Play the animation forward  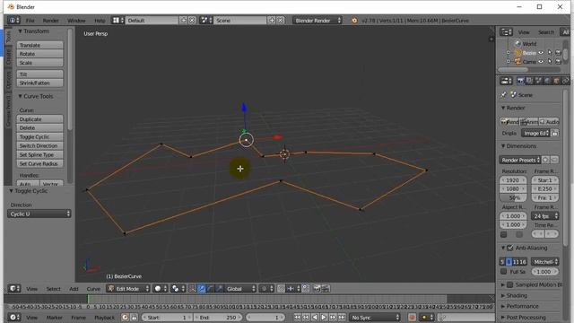coord(324,317)
